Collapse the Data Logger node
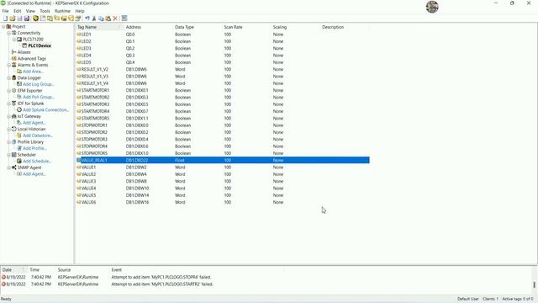Screen dimensions: 538x303 tap(9, 77)
